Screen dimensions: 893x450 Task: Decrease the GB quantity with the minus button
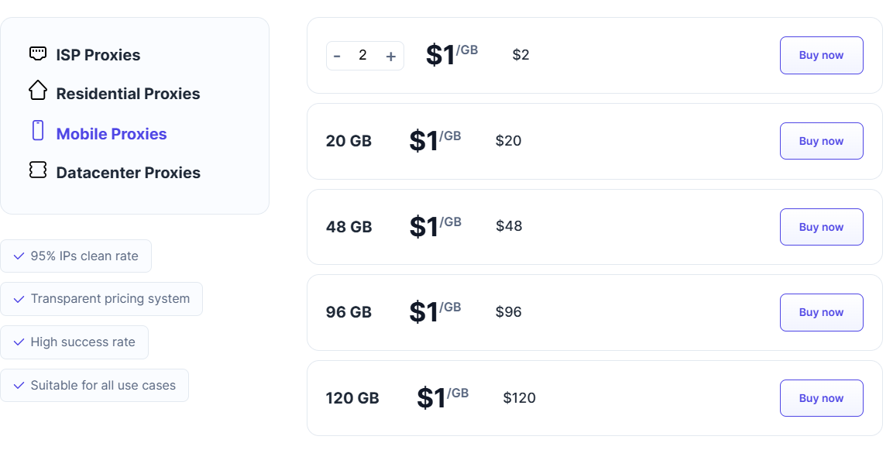coord(337,55)
